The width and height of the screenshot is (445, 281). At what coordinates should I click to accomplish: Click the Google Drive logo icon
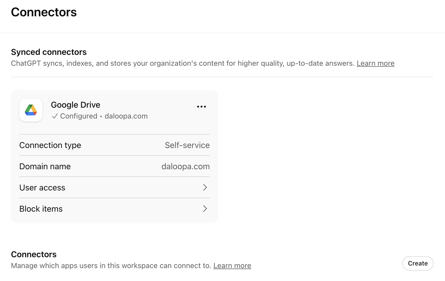tap(31, 110)
